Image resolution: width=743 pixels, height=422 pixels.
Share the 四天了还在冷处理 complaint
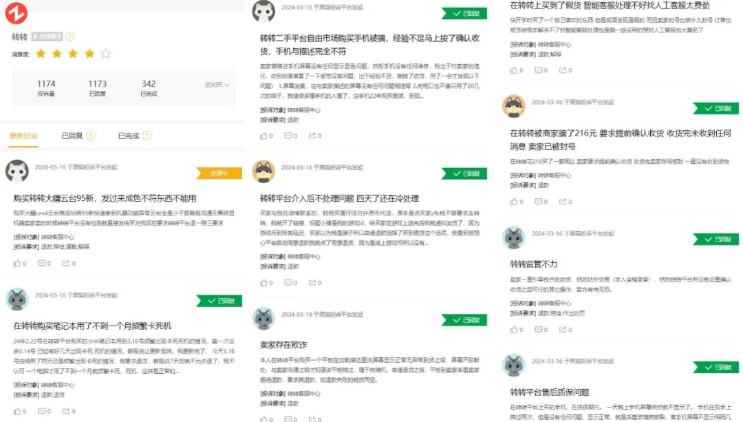pos(315,283)
